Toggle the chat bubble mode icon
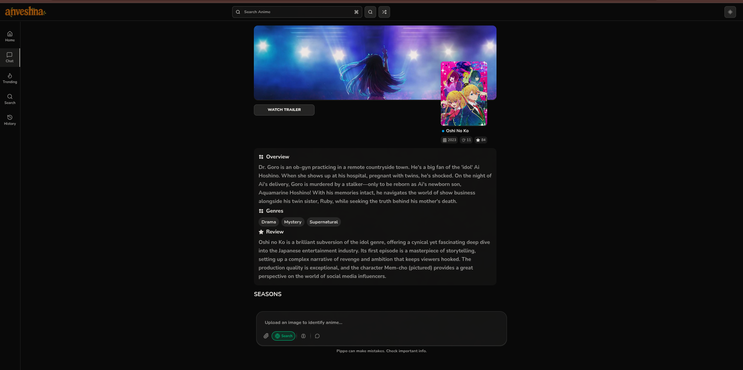This screenshot has height=370, width=743. click(x=317, y=336)
